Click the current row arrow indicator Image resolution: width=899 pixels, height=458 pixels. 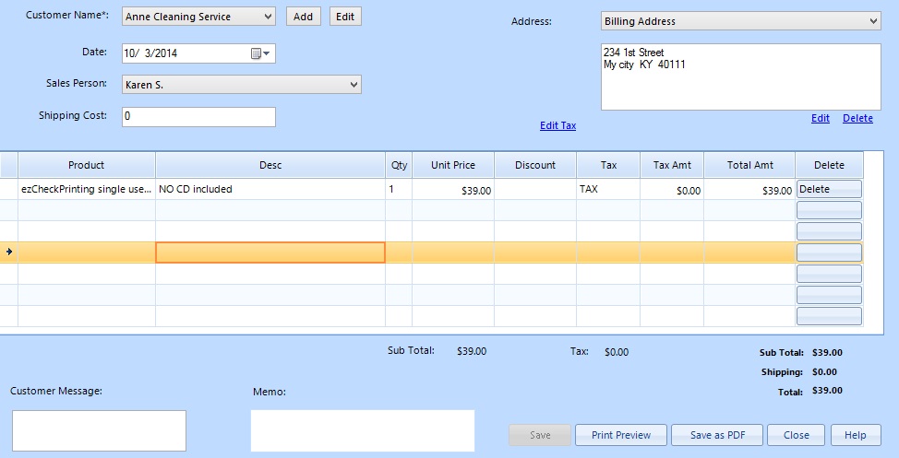8,252
